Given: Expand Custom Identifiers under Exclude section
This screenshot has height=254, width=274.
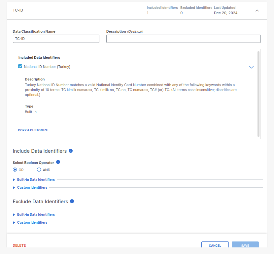Looking at the screenshot, I should tap(32, 223).
